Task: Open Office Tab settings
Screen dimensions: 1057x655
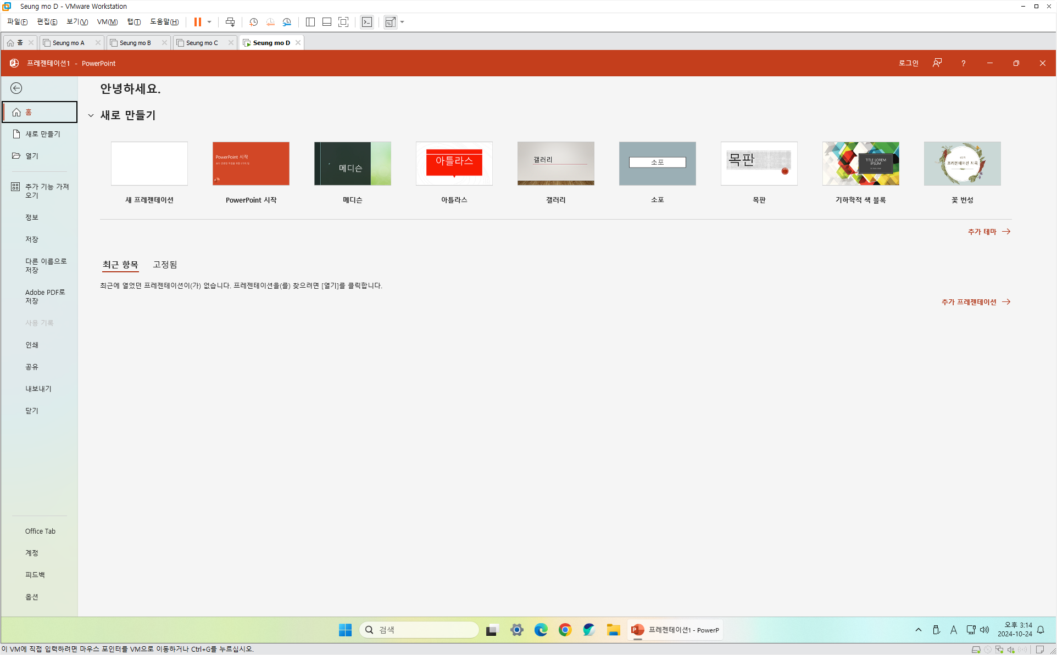Action: tap(40, 531)
